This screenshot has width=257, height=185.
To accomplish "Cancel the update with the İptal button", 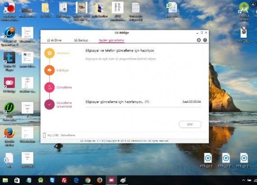I will 190,125.
